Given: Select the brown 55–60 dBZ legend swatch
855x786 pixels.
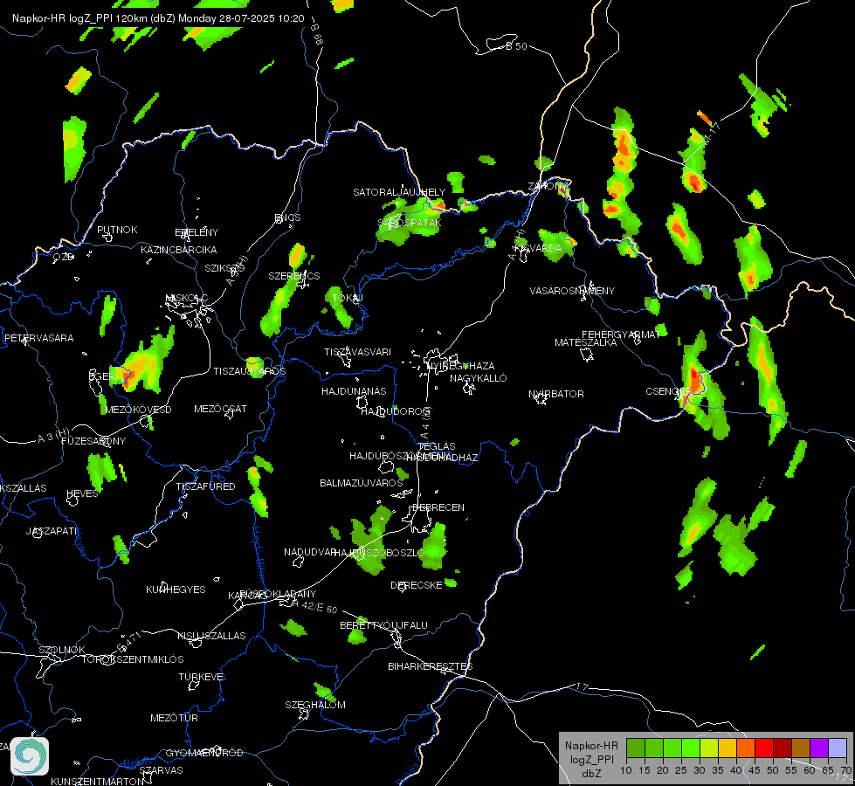Looking at the screenshot, I should (x=801, y=748).
